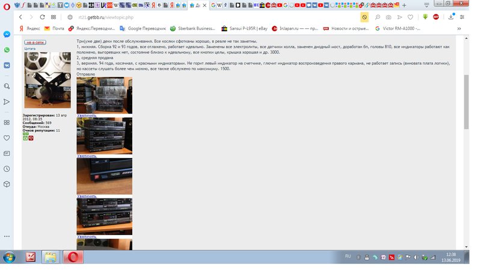Screen dimensions: 481x270
Task: Add page to bookmarks with heart icon
Action: pos(410,17)
